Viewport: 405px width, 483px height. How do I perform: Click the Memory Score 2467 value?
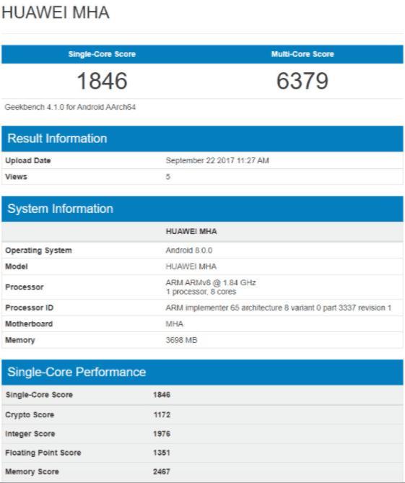pyautogui.click(x=162, y=471)
